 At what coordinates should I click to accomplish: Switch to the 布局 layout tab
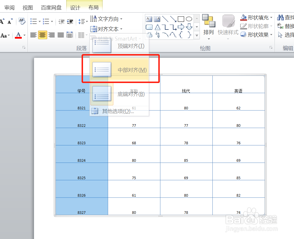93,7
